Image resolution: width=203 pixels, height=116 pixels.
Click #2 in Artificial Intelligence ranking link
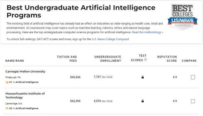24,108
